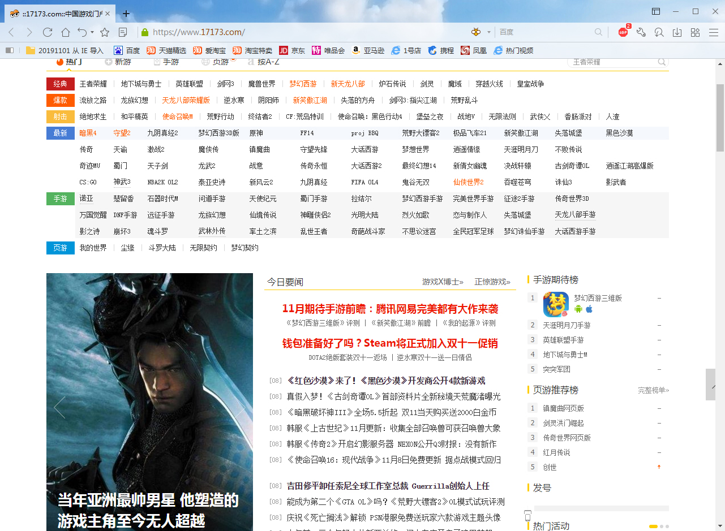Switch to the 新游 navigation tab
The width and height of the screenshot is (725, 531).
(x=119, y=62)
